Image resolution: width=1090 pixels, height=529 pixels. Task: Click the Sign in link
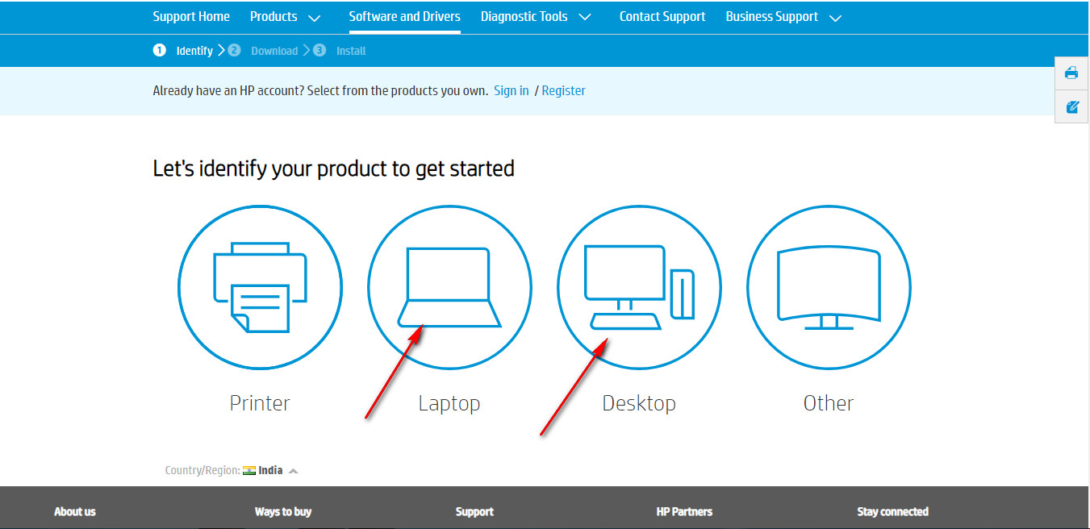coord(512,91)
